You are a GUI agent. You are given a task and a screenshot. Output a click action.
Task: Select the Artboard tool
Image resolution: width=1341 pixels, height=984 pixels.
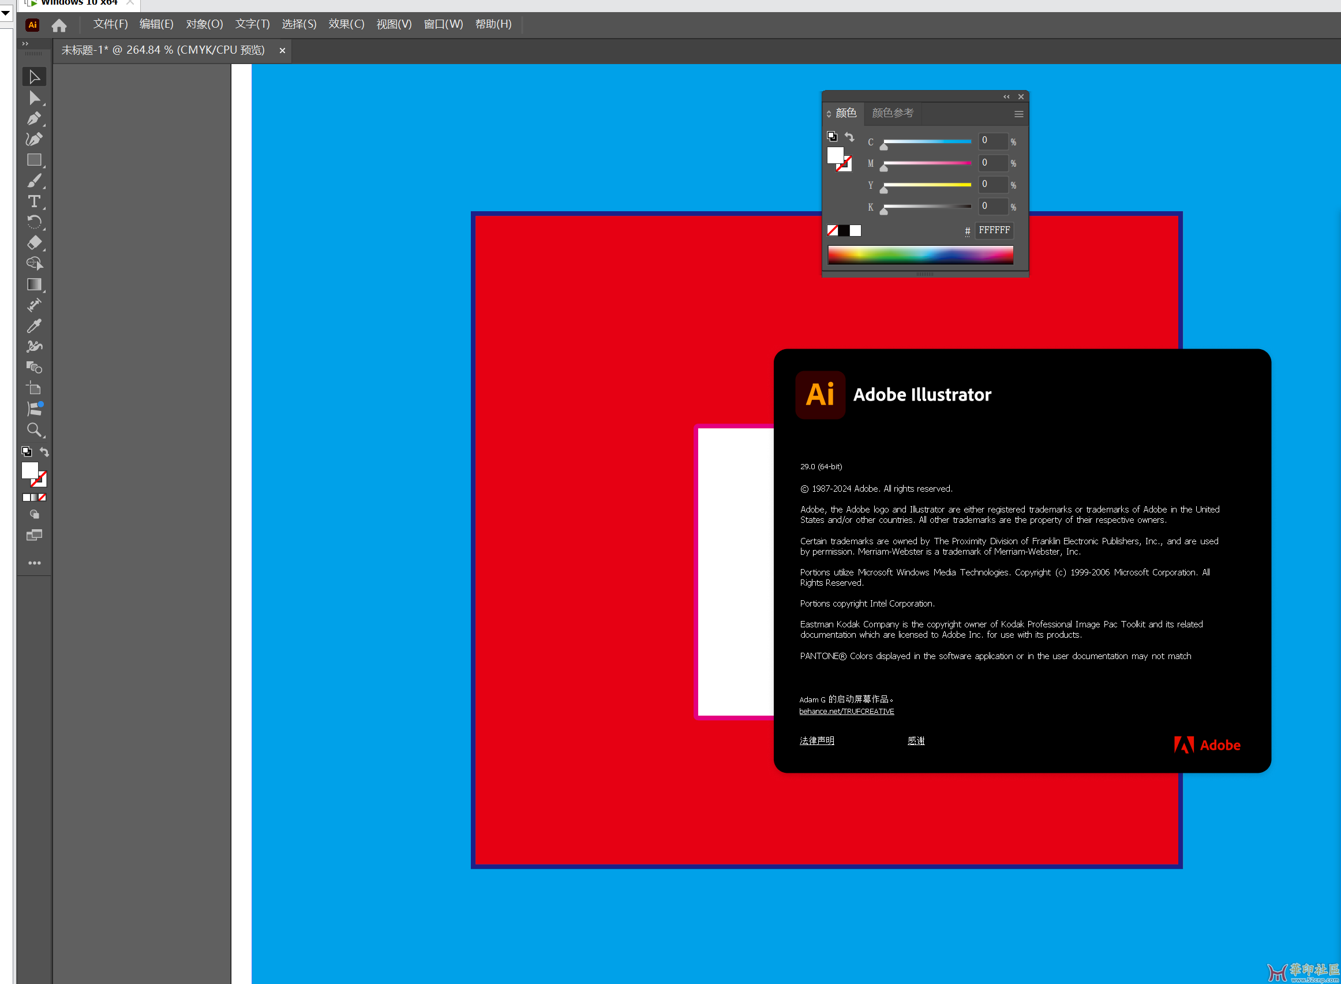click(34, 388)
